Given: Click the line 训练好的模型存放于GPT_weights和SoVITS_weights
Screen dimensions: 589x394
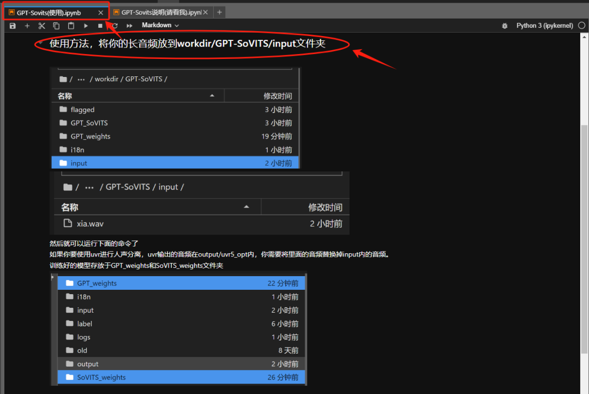Looking at the screenshot, I should [136, 265].
